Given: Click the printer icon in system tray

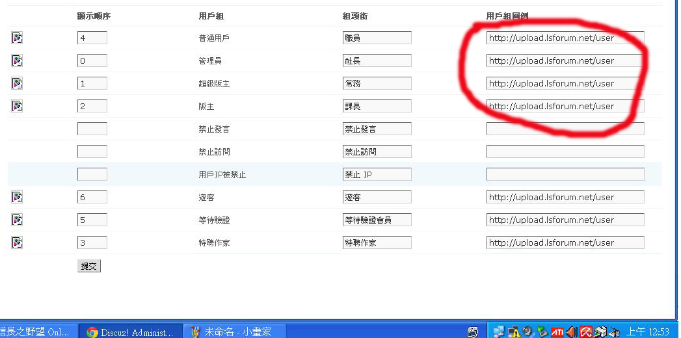Looking at the screenshot, I should 600,332.
